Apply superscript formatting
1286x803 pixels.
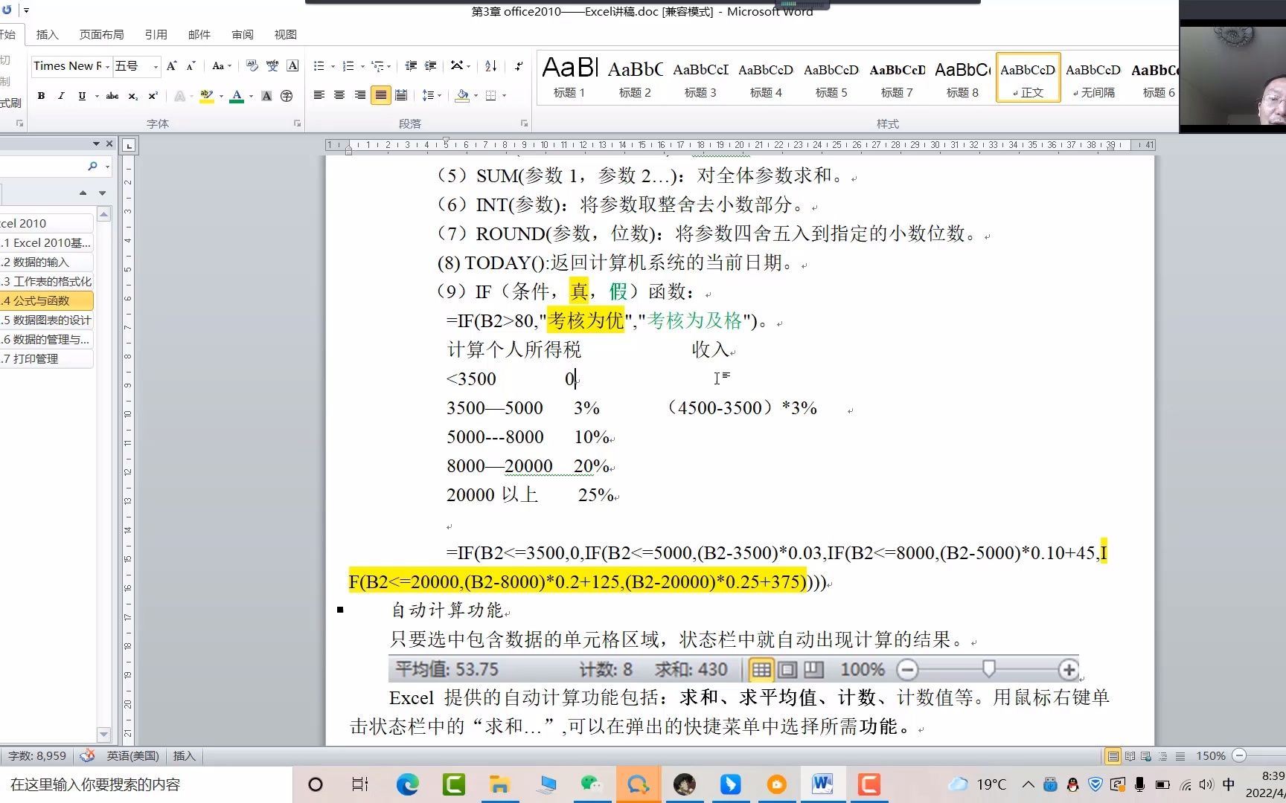(153, 96)
